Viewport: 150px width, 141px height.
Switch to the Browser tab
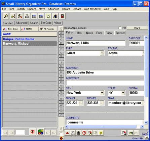120,33
